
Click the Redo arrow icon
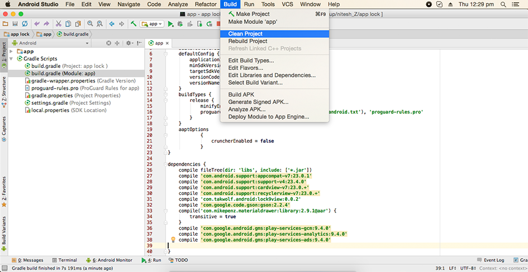(x=46, y=24)
